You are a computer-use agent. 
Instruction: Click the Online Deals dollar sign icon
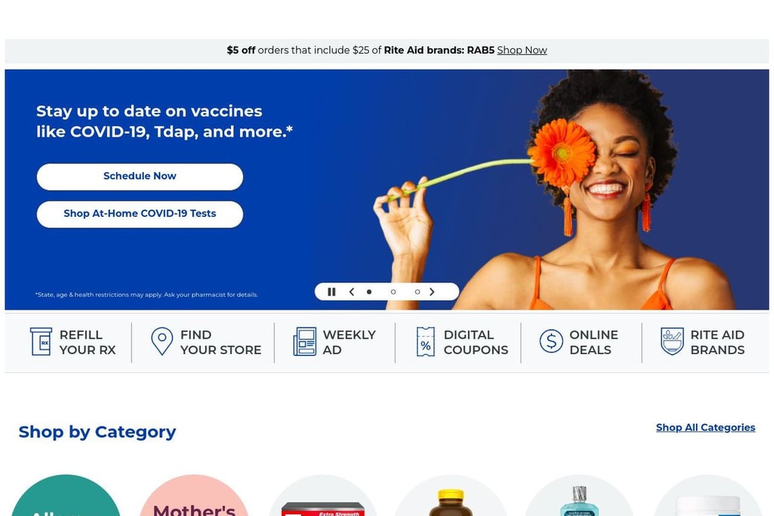click(x=552, y=341)
